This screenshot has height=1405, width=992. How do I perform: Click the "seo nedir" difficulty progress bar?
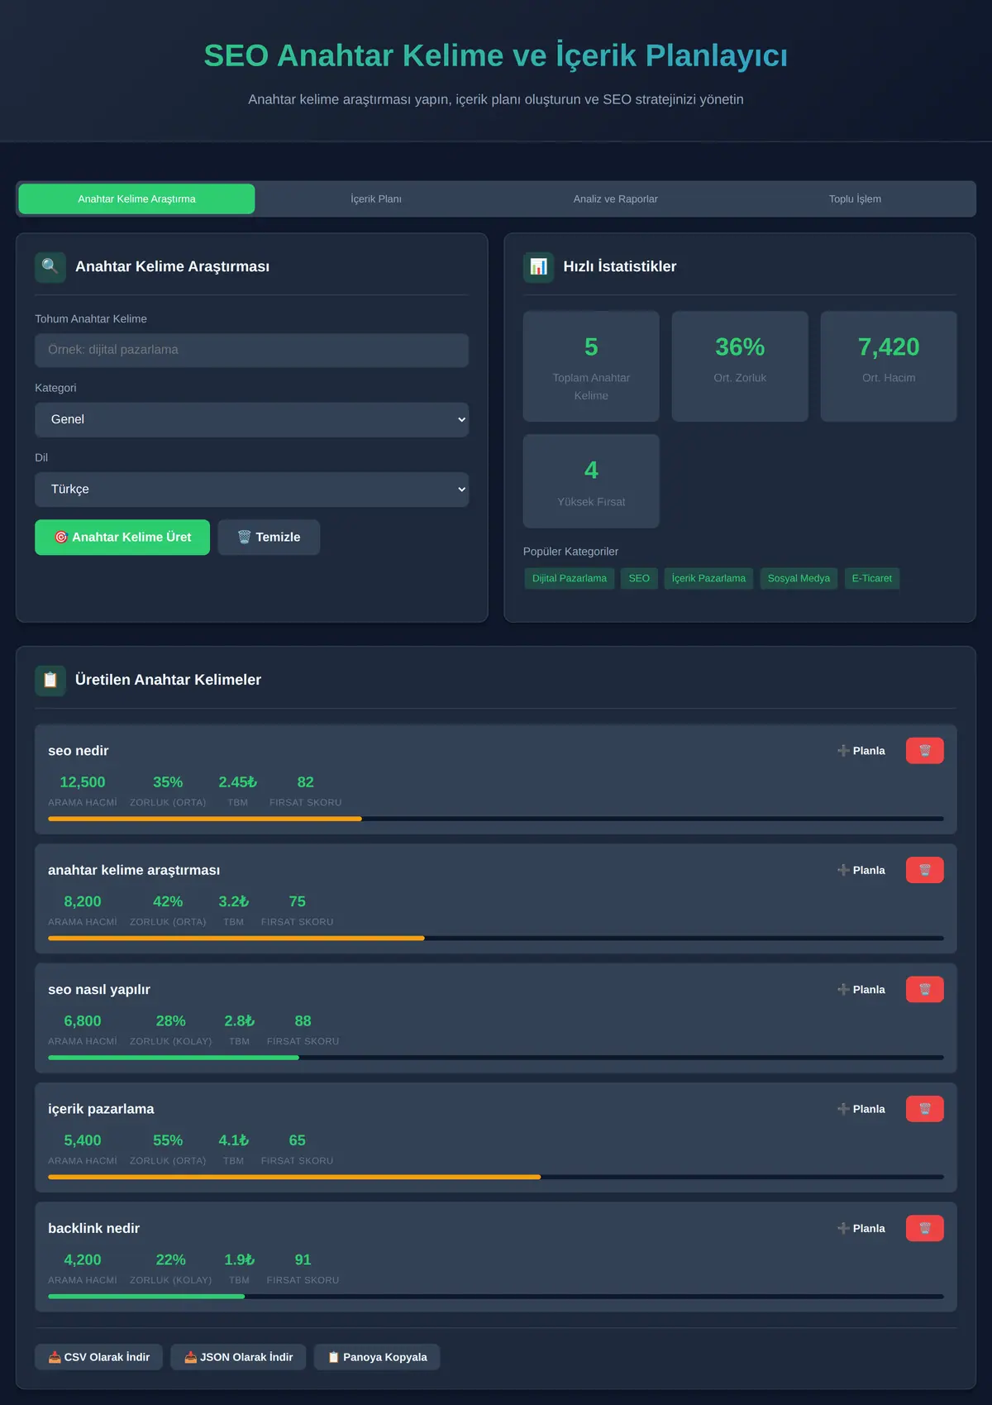[x=496, y=819]
